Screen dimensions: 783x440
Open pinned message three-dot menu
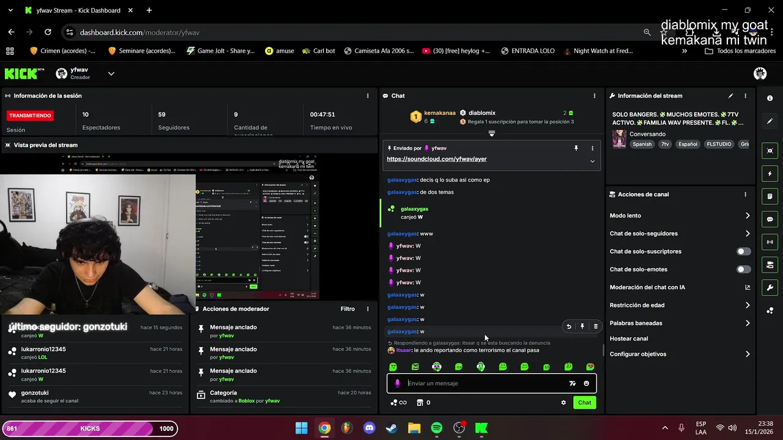pos(592,148)
